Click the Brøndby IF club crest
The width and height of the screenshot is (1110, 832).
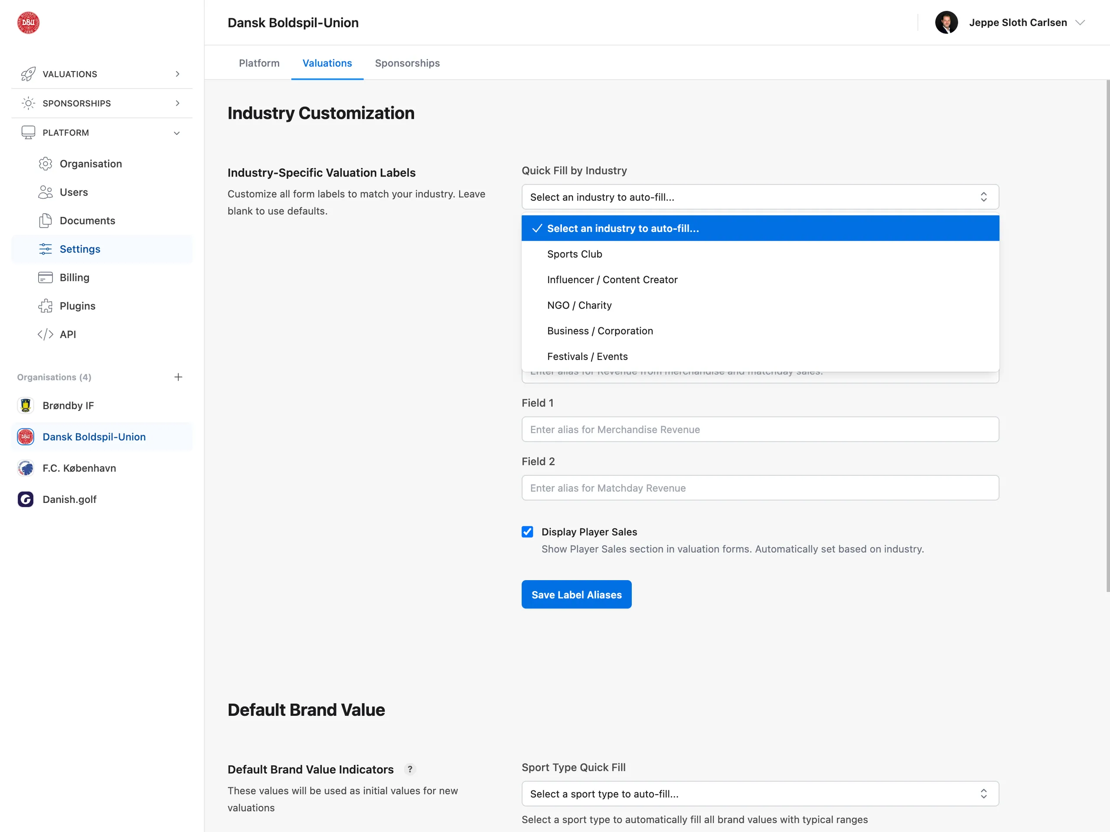[x=26, y=405]
